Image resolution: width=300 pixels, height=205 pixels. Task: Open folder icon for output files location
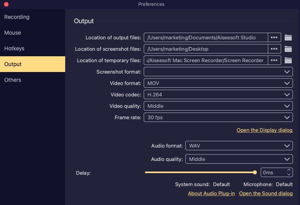(288, 38)
